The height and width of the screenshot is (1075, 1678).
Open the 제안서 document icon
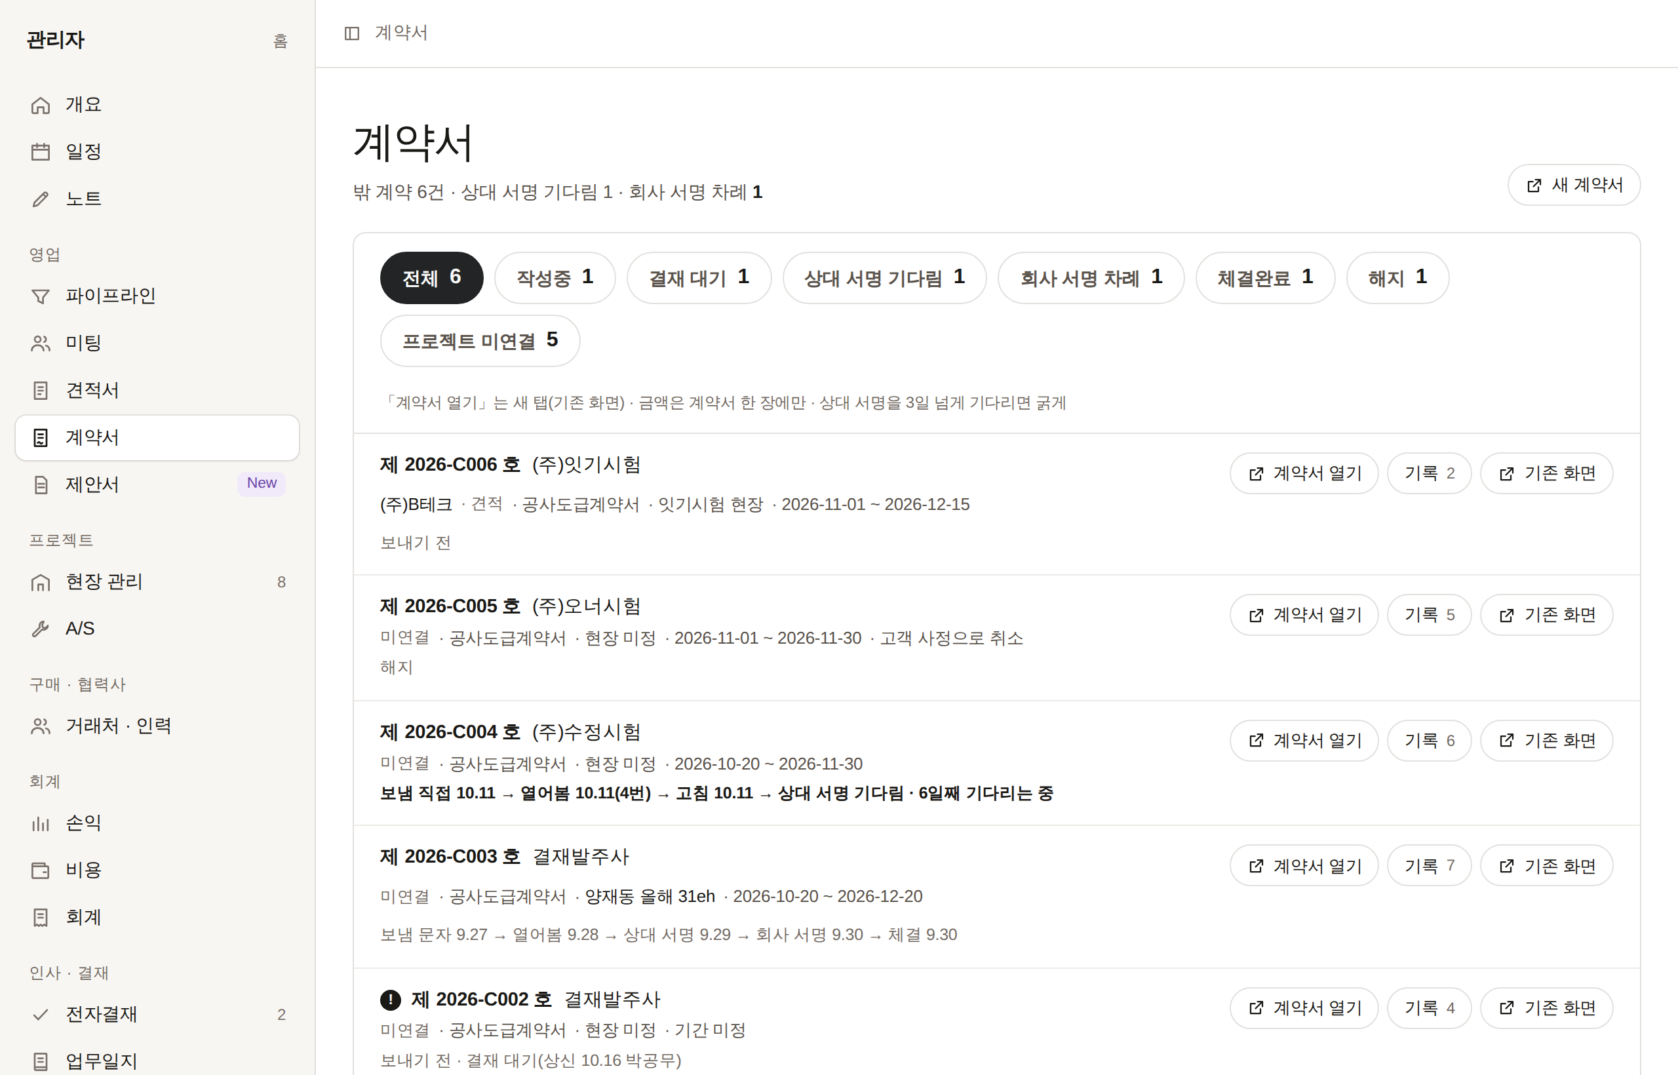tap(41, 484)
